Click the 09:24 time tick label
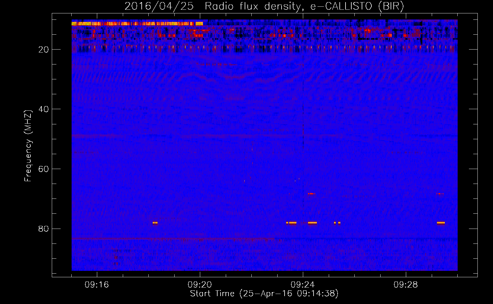 click(303, 285)
